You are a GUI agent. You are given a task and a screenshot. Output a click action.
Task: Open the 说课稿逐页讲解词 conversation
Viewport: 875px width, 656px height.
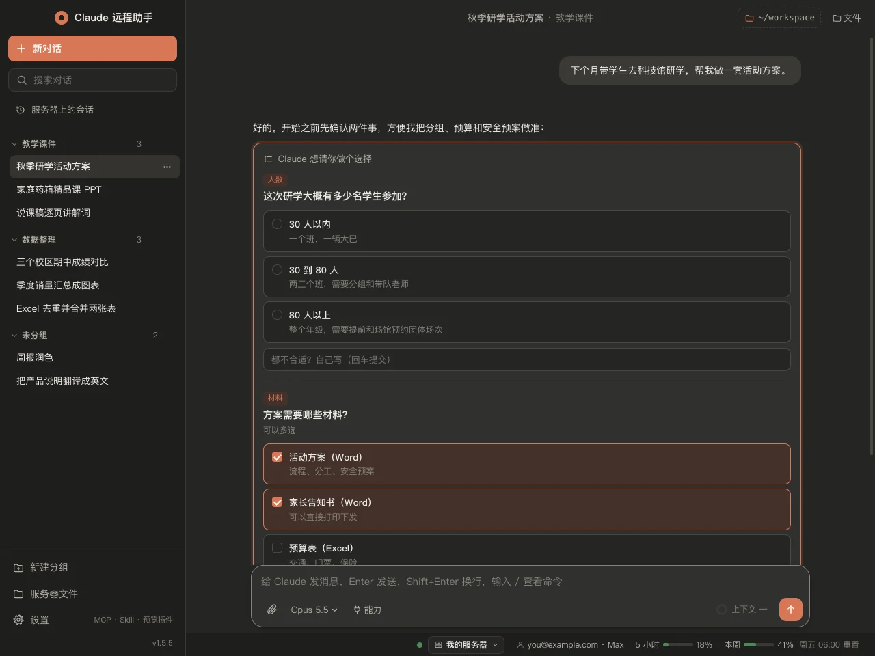(x=94, y=213)
